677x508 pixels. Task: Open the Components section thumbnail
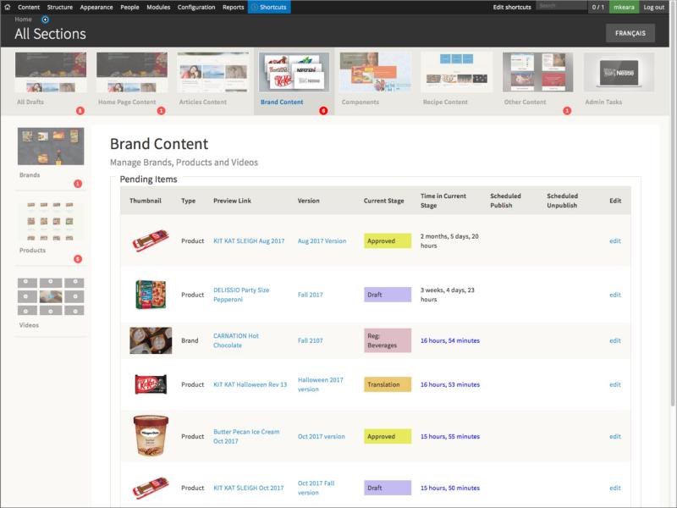click(x=376, y=73)
